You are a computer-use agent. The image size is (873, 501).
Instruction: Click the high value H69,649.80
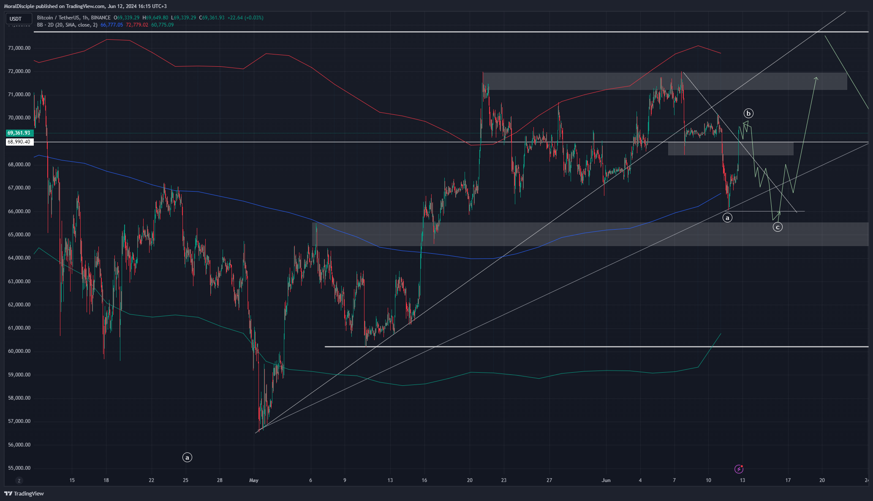155,18
